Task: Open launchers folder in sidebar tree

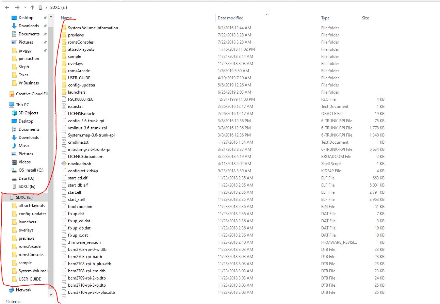Action: tap(27, 222)
